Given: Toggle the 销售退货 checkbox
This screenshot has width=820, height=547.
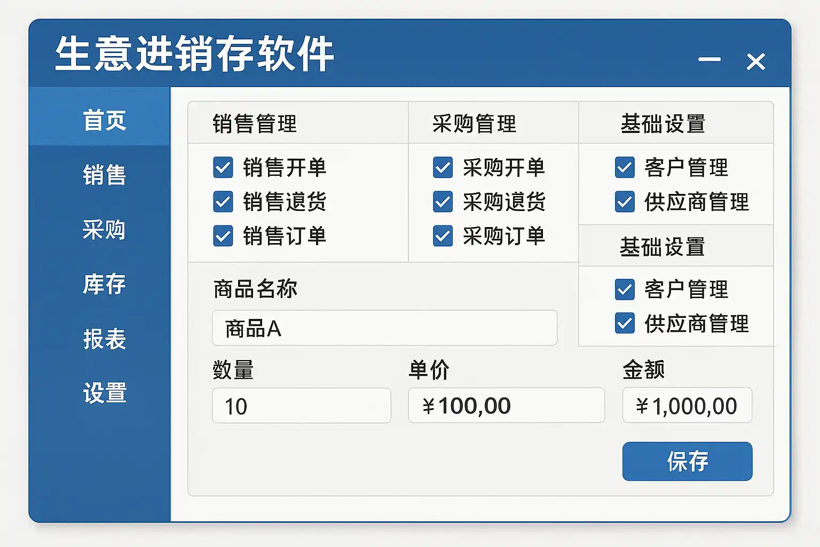Looking at the screenshot, I should [223, 202].
